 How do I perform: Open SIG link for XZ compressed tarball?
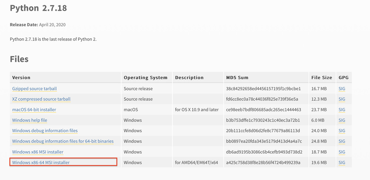point(342,99)
